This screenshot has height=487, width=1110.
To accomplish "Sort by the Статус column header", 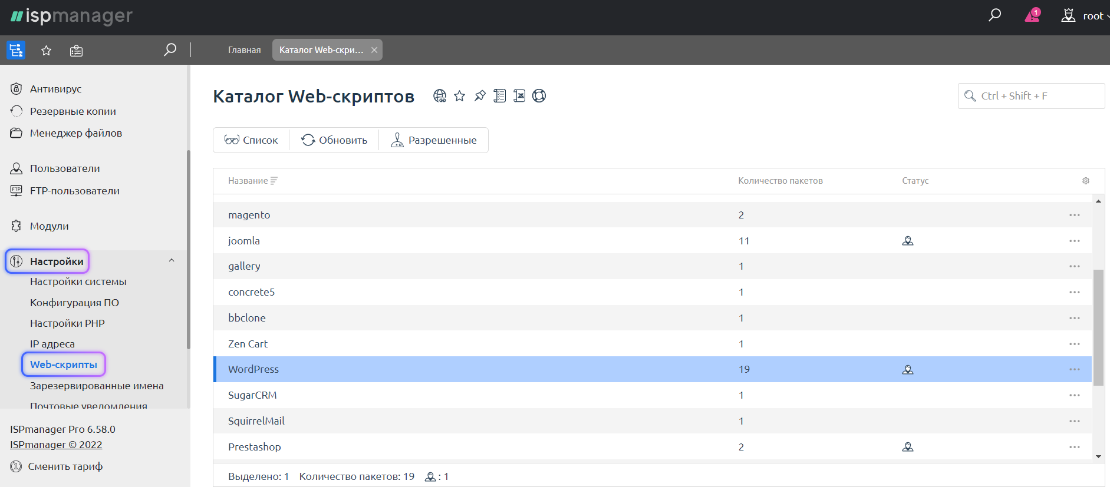I will coord(915,181).
